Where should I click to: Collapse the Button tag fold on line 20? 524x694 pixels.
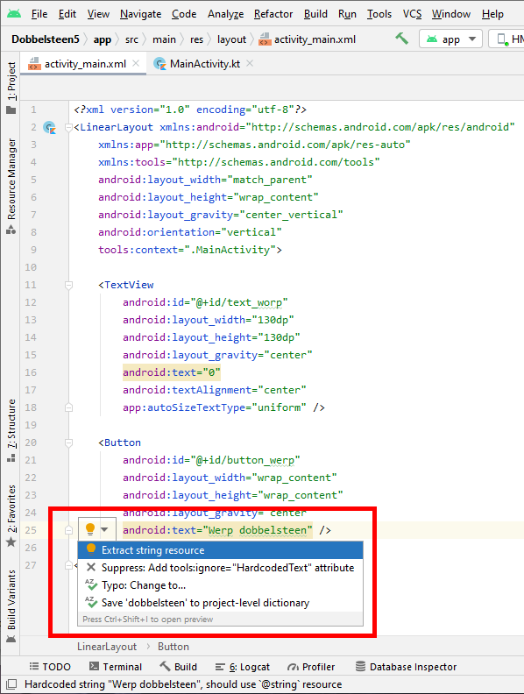68,443
